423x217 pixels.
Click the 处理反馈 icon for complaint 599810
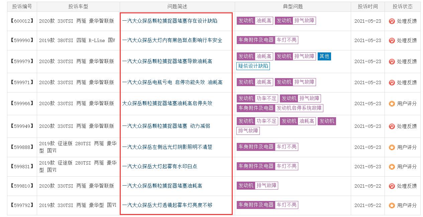[392, 186]
